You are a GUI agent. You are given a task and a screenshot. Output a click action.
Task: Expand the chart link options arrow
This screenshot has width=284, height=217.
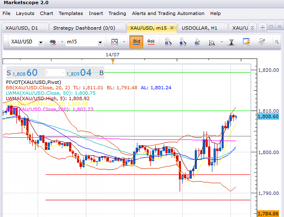(x=62, y=42)
